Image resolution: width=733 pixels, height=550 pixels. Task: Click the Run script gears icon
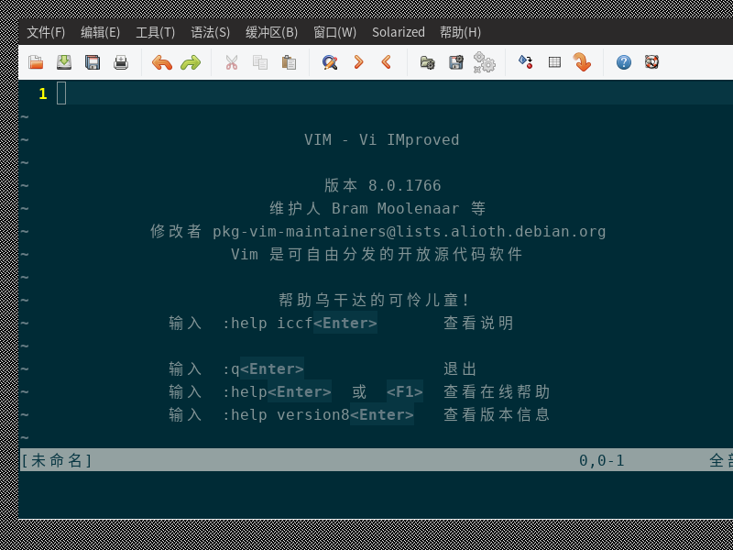485,62
